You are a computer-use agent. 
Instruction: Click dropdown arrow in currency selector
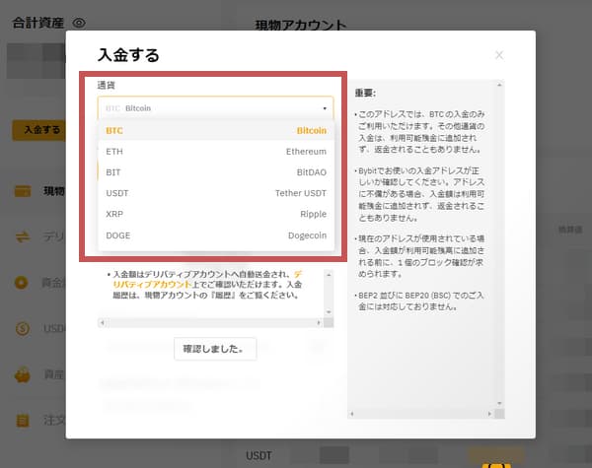click(x=325, y=108)
